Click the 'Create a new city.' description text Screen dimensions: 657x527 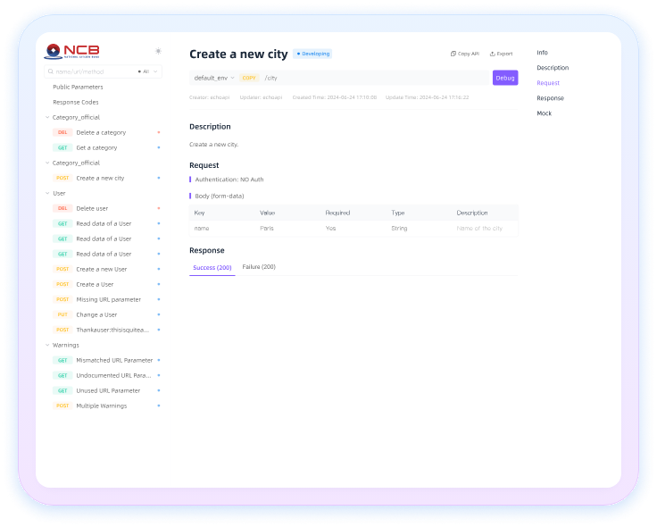click(213, 144)
